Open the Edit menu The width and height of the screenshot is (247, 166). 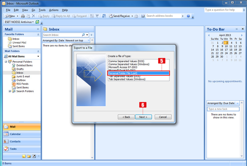pyautogui.click(x=16, y=10)
